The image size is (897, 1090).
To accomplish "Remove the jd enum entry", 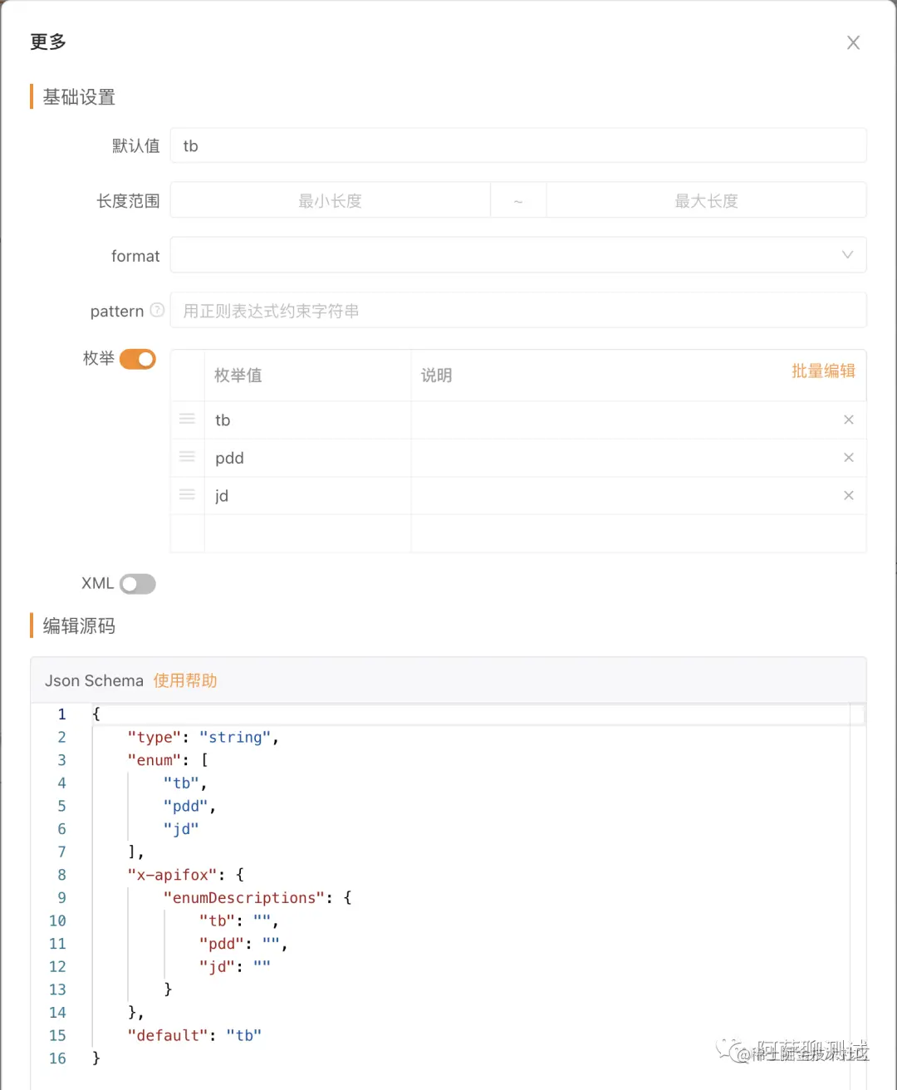I will click(848, 495).
